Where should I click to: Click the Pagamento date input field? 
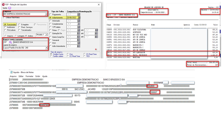[x=72, y=15]
